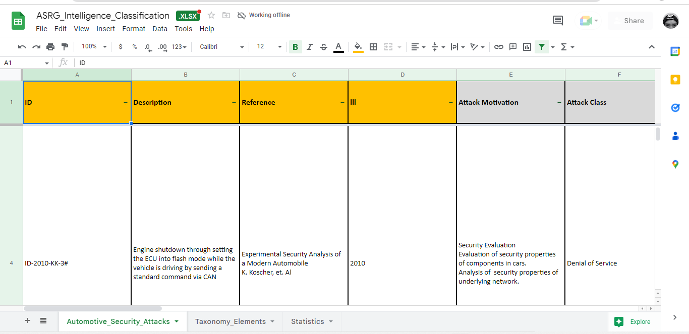Image resolution: width=689 pixels, height=334 pixels.
Task: Open the Google account avatar
Action: click(670, 21)
